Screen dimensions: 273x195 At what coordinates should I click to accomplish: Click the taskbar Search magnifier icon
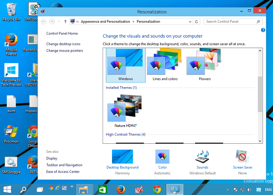(x=23, y=190)
